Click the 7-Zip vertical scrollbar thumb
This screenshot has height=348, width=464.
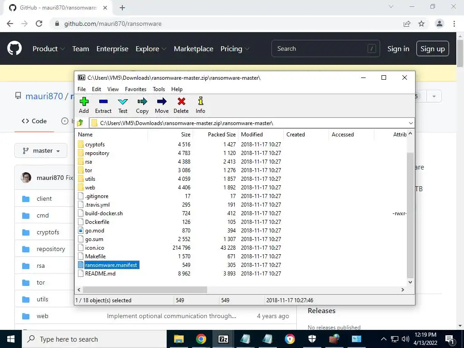click(410, 215)
